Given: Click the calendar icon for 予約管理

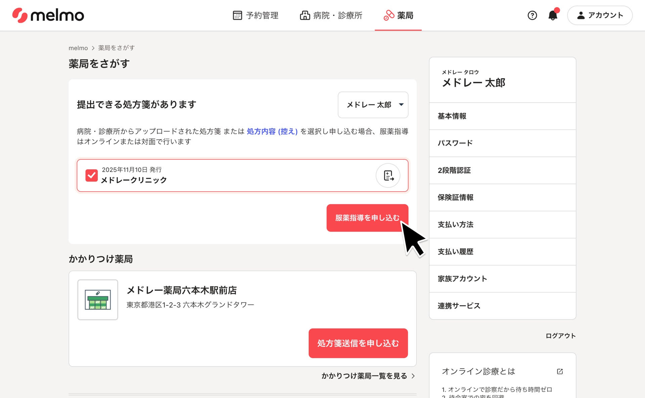Looking at the screenshot, I should 237,15.
